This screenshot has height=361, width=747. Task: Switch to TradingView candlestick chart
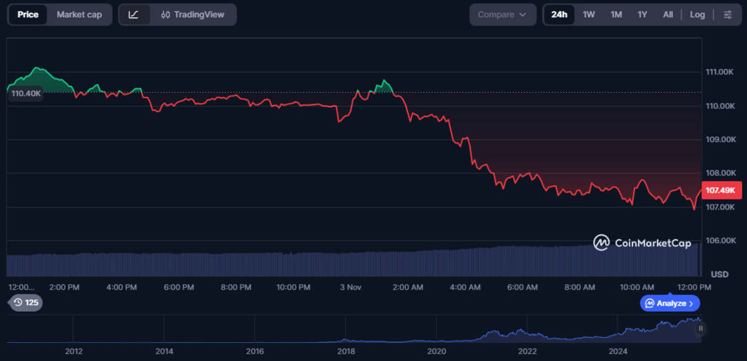pyautogui.click(x=192, y=15)
